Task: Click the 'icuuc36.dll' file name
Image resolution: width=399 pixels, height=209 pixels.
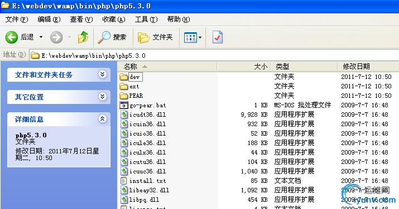Action: point(148,171)
